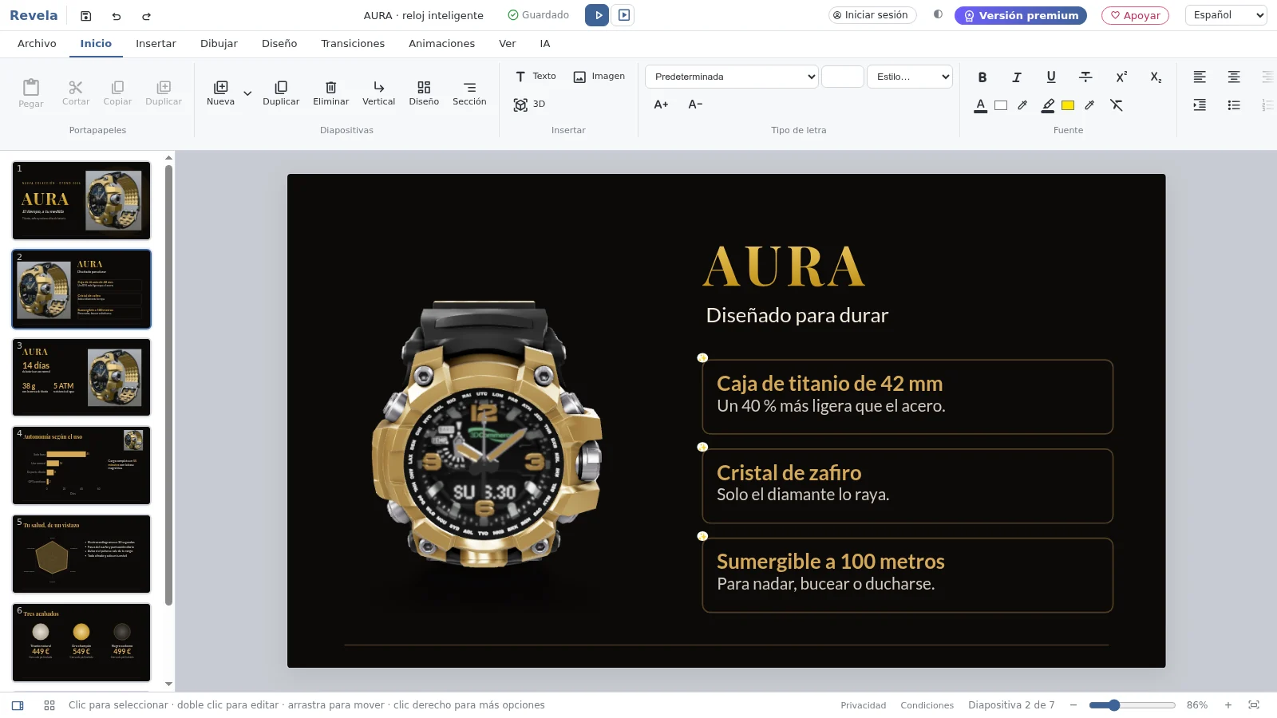Switch to the Diseño tab

coord(279,44)
